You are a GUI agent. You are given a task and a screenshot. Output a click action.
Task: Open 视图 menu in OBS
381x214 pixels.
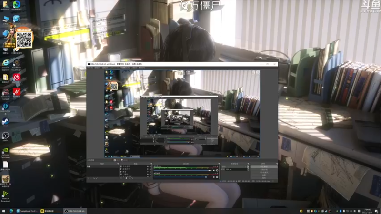click(x=104, y=68)
